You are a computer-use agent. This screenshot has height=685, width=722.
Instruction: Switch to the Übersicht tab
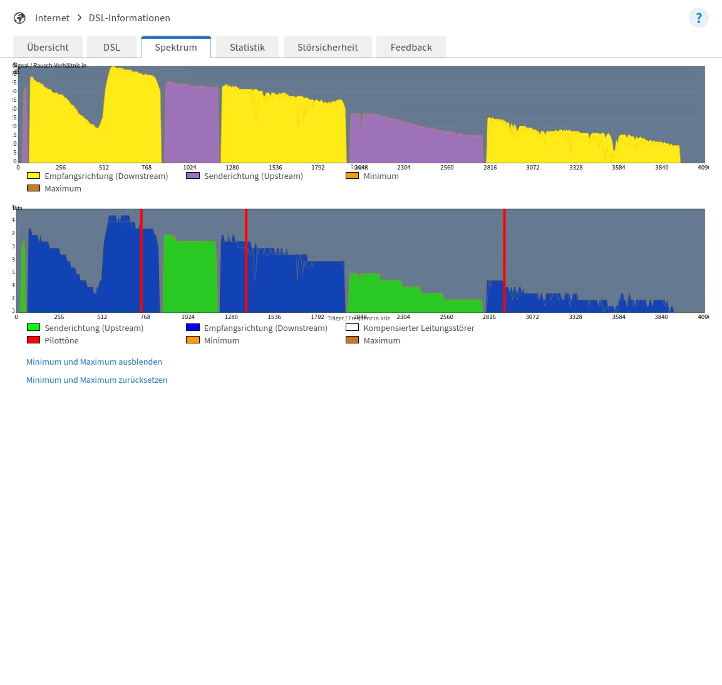coord(48,47)
